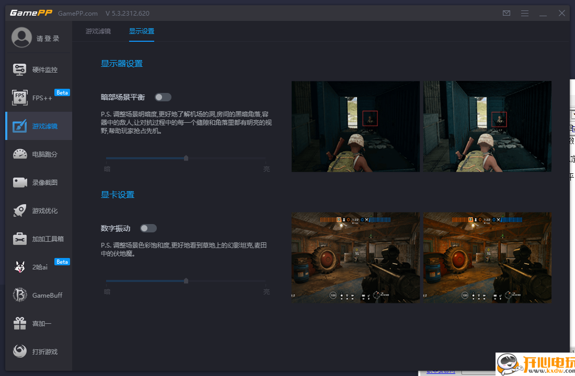Click the 请登录 login link
575x376 pixels.
pos(48,39)
